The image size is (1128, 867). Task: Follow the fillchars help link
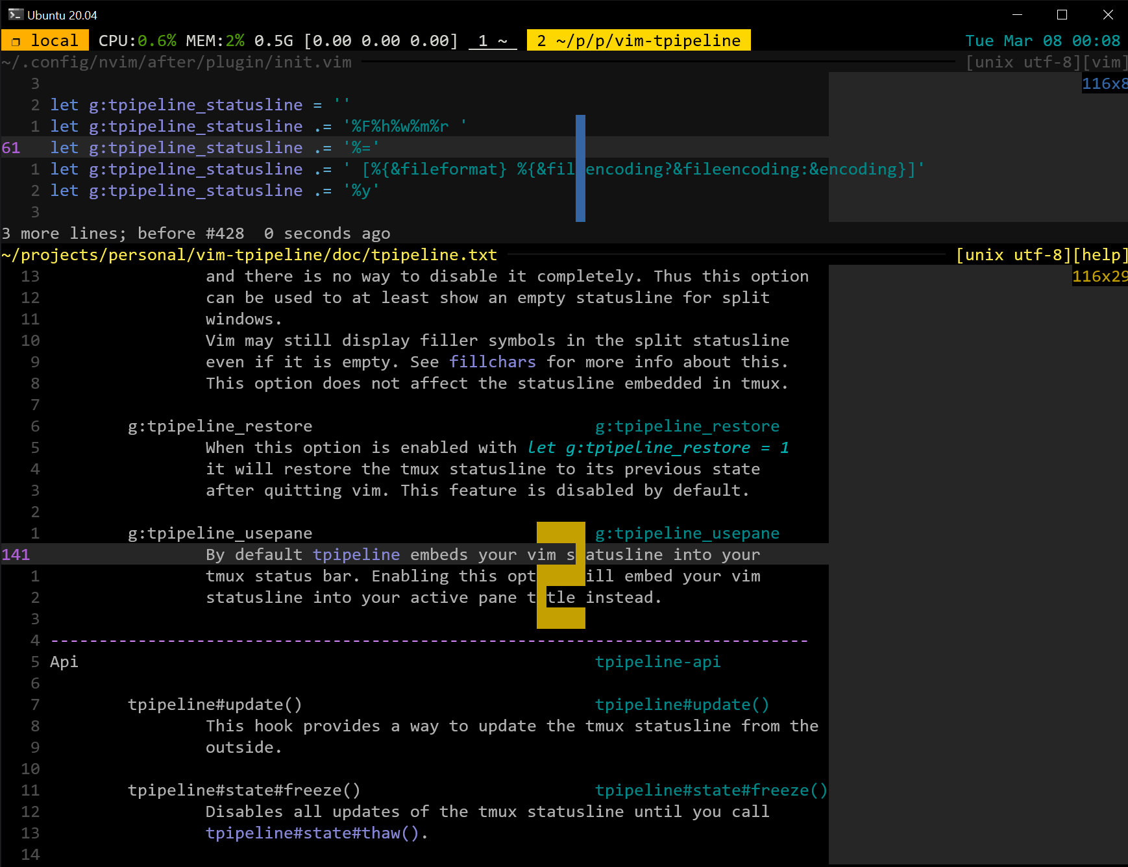(493, 361)
